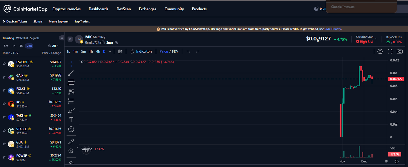This screenshot has width=408, height=167.
Task: Select the crosshair cursor drawing tool
Action: tap(71, 63)
